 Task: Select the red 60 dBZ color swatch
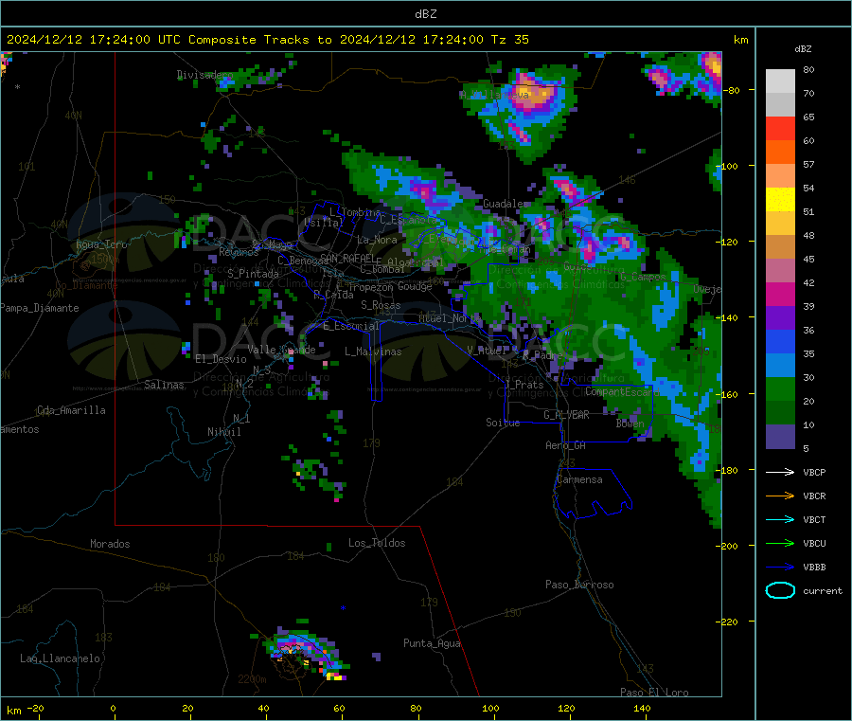[x=780, y=128]
